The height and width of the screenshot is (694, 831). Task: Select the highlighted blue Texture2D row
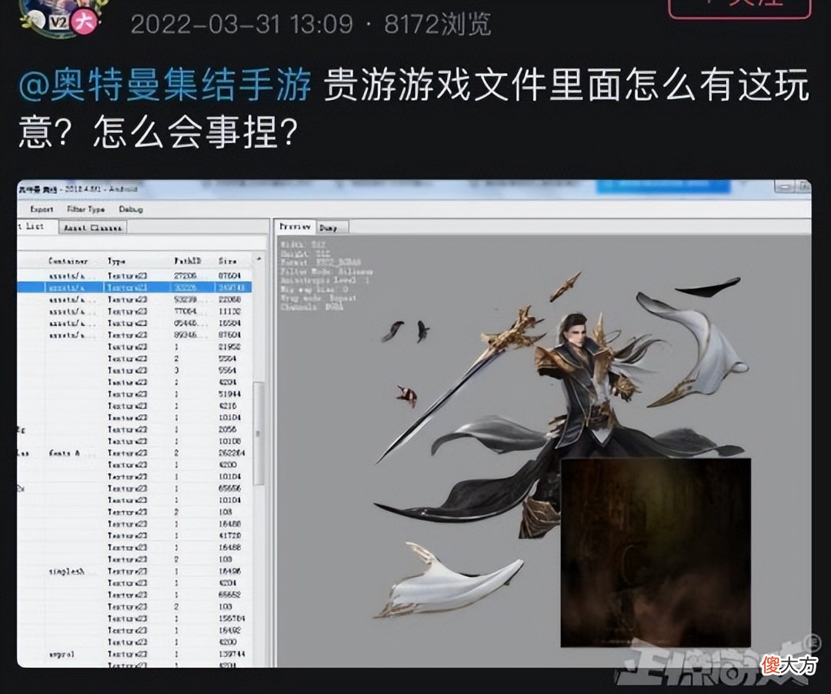coord(135,288)
